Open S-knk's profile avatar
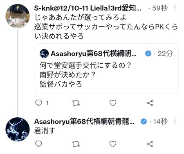Image resolution: width=184 pixels, height=154 pixels. click(x=18, y=16)
